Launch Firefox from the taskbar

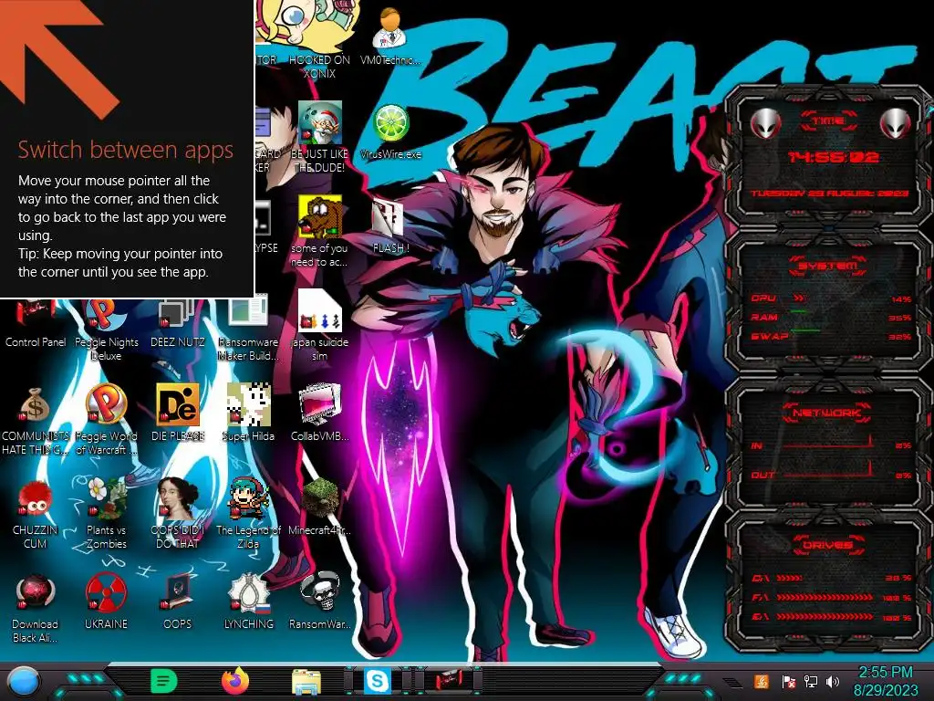pos(234,681)
